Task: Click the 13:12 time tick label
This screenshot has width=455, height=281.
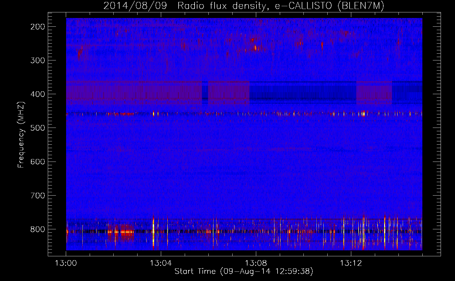Action: [x=351, y=263]
